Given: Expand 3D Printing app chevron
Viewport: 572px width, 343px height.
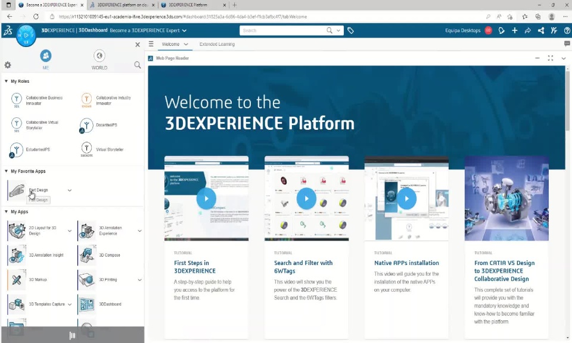Looking at the screenshot, I should coord(139,280).
